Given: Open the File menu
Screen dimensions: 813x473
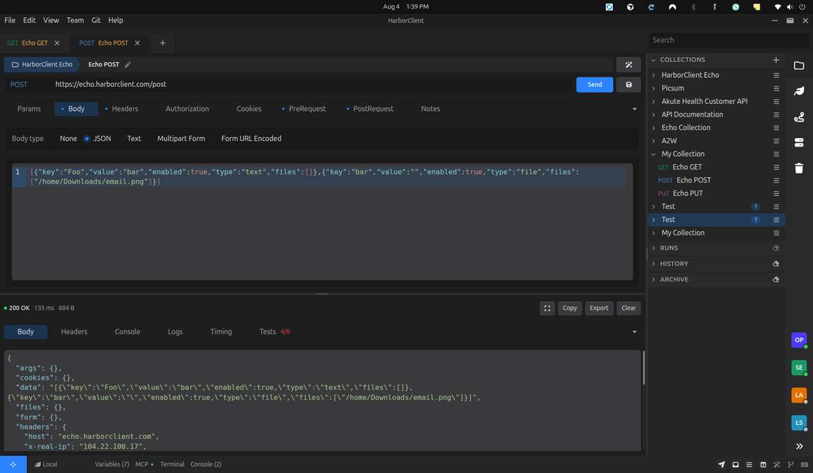Looking at the screenshot, I should [x=10, y=20].
